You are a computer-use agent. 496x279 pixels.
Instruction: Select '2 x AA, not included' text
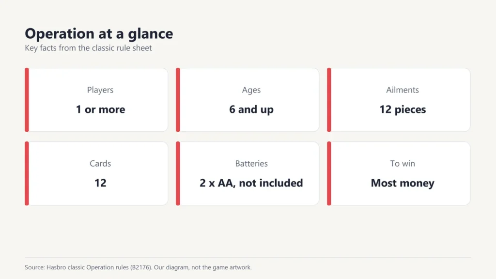pyautogui.click(x=251, y=183)
